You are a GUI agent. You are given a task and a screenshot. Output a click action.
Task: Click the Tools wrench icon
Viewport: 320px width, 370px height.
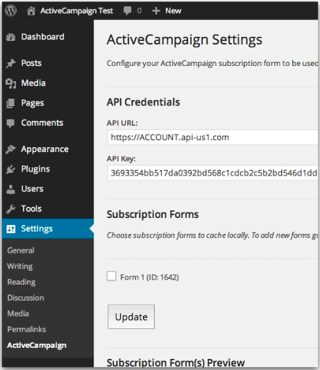point(10,209)
